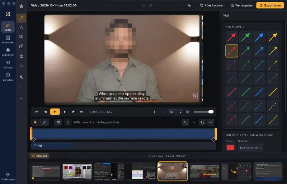Open thumbnail with yellow 'Der grosse Kampf' text
Viewport: 287px width, 184px height.
204,171
